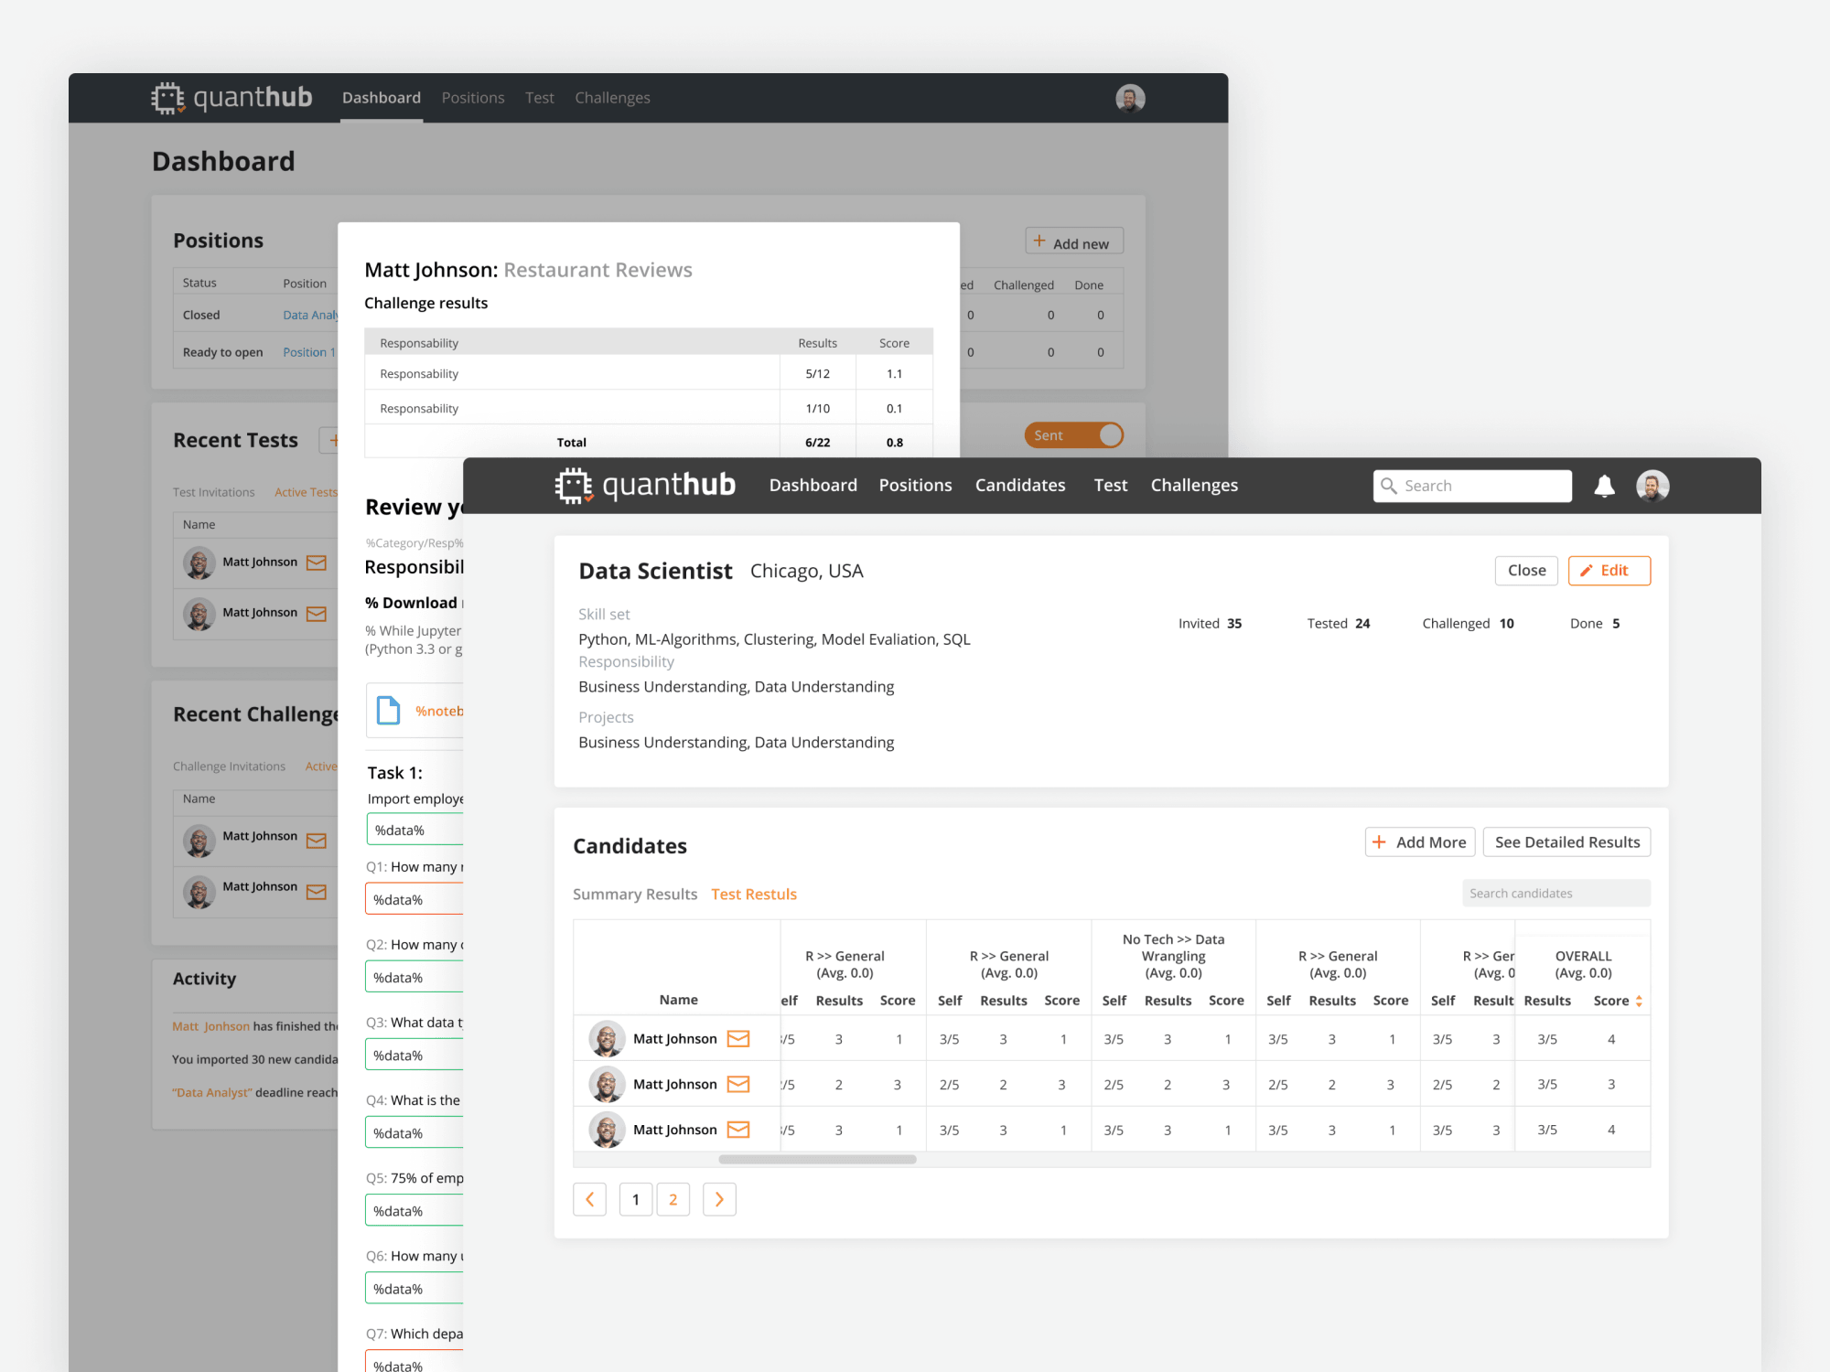Go to previous page with the left chevron
The image size is (1830, 1372).
coord(590,1199)
